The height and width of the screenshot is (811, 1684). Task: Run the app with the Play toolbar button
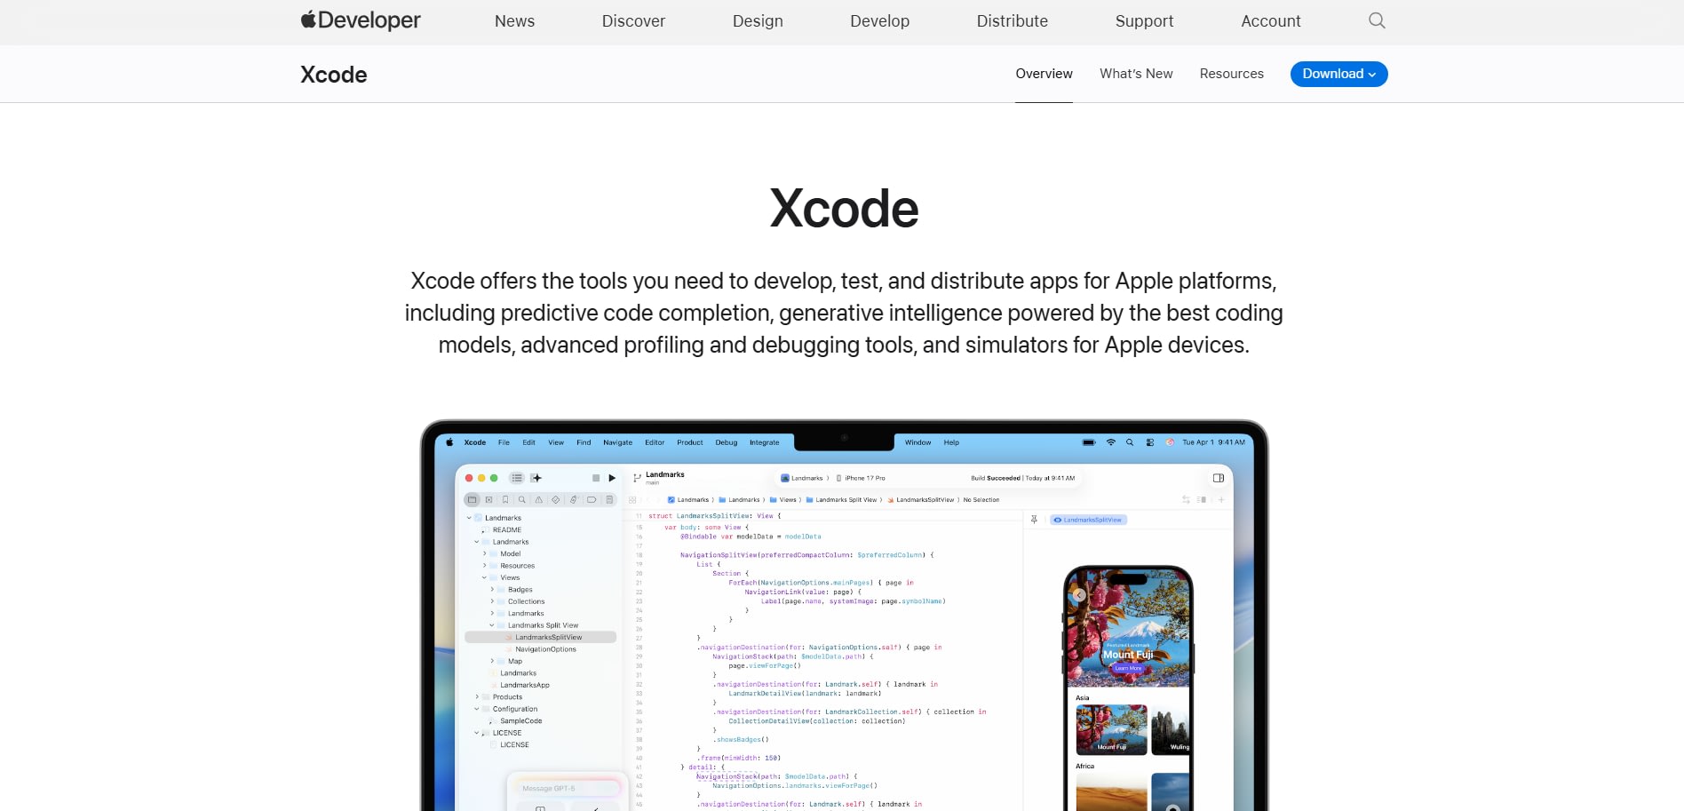click(x=613, y=477)
